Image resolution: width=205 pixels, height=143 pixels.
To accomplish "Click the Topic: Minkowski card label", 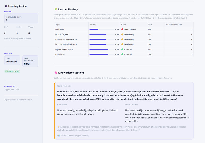I will tap(64, 86).
